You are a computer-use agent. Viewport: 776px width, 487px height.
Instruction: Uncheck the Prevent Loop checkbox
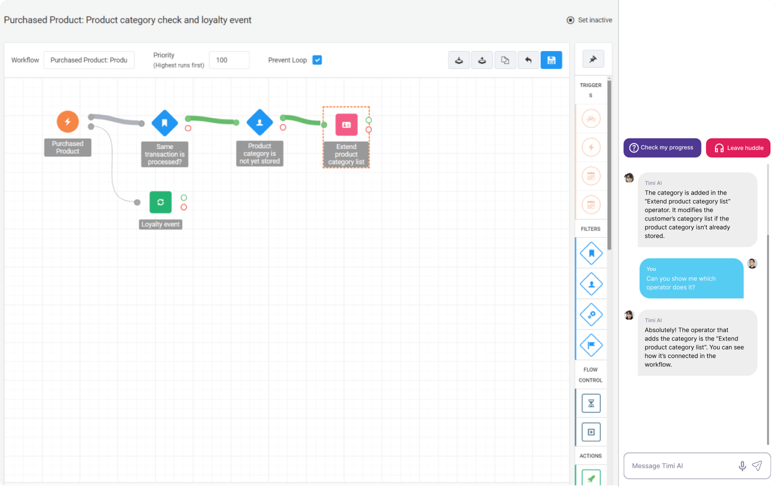[x=317, y=60]
